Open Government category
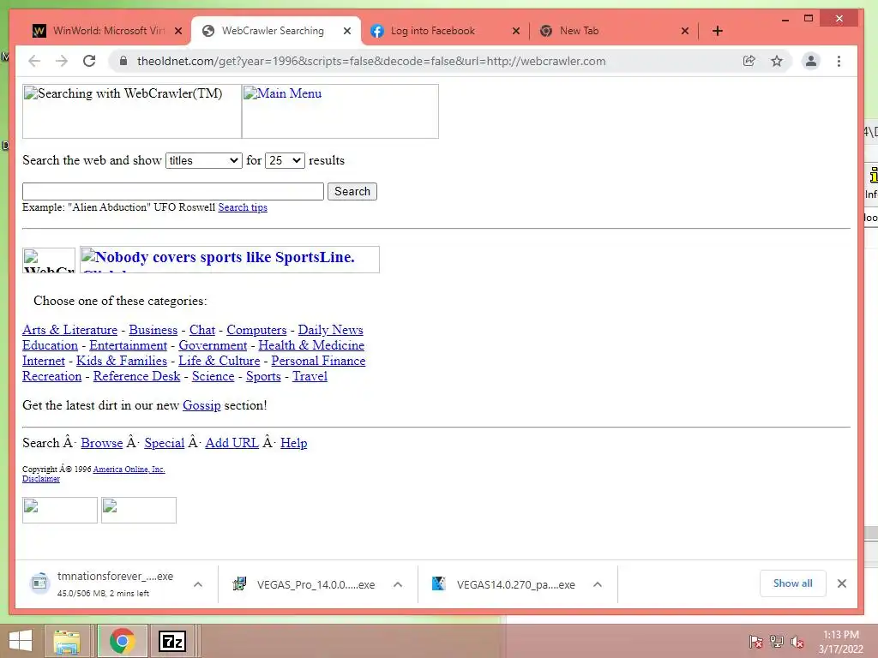The width and height of the screenshot is (878, 658). [x=213, y=346]
